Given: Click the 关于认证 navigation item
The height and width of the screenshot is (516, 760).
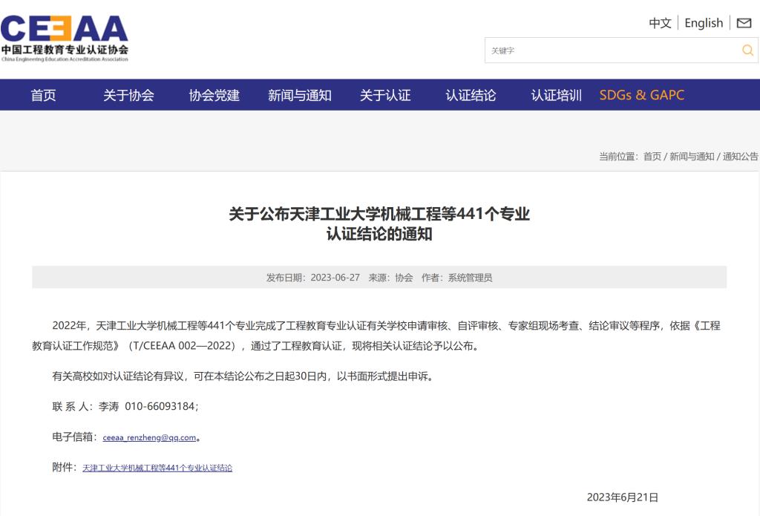Looking at the screenshot, I should [385, 95].
